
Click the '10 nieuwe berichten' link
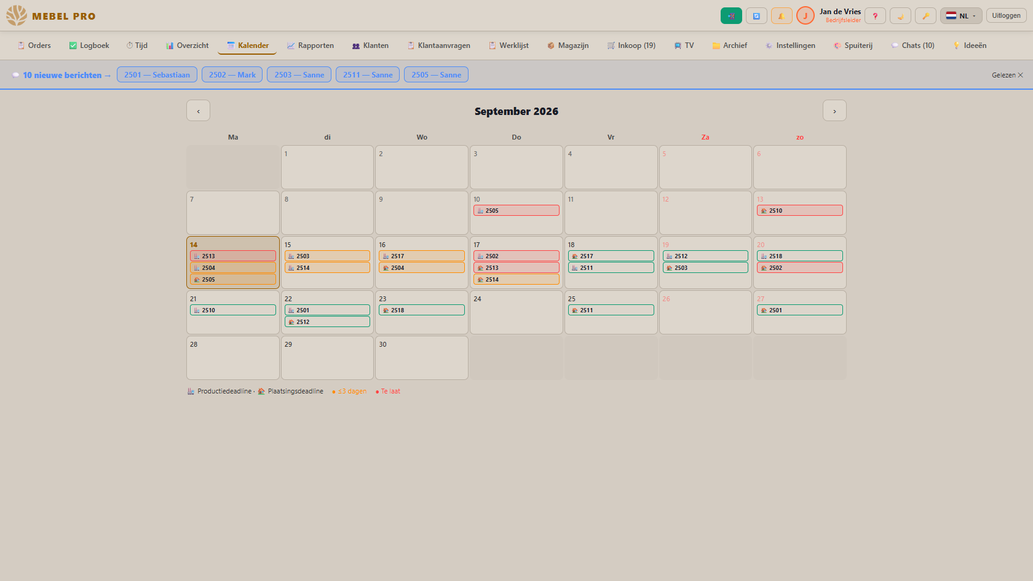[x=62, y=75]
